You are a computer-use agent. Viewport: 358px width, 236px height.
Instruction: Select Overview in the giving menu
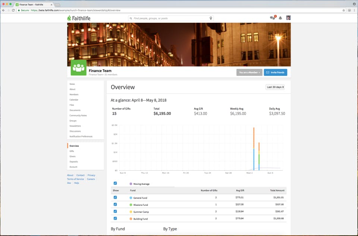tap(74, 146)
